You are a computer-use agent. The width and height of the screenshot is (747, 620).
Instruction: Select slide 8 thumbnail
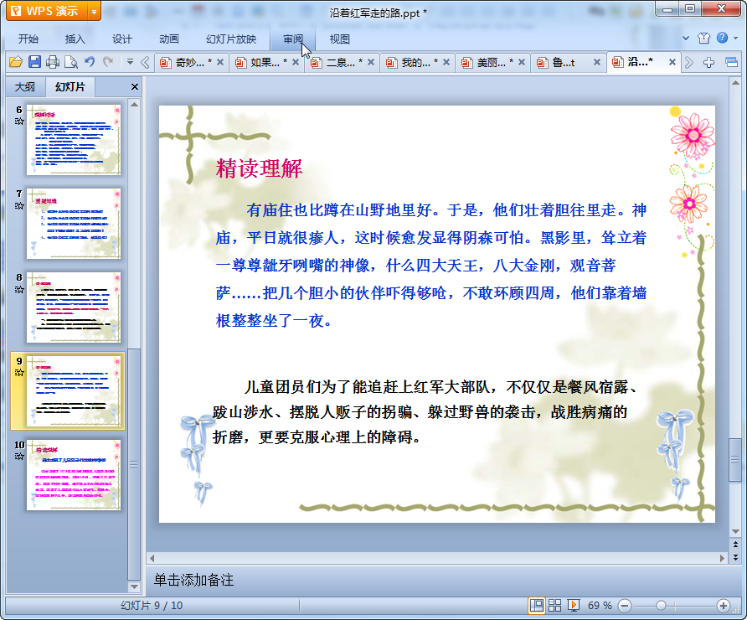pyautogui.click(x=74, y=307)
